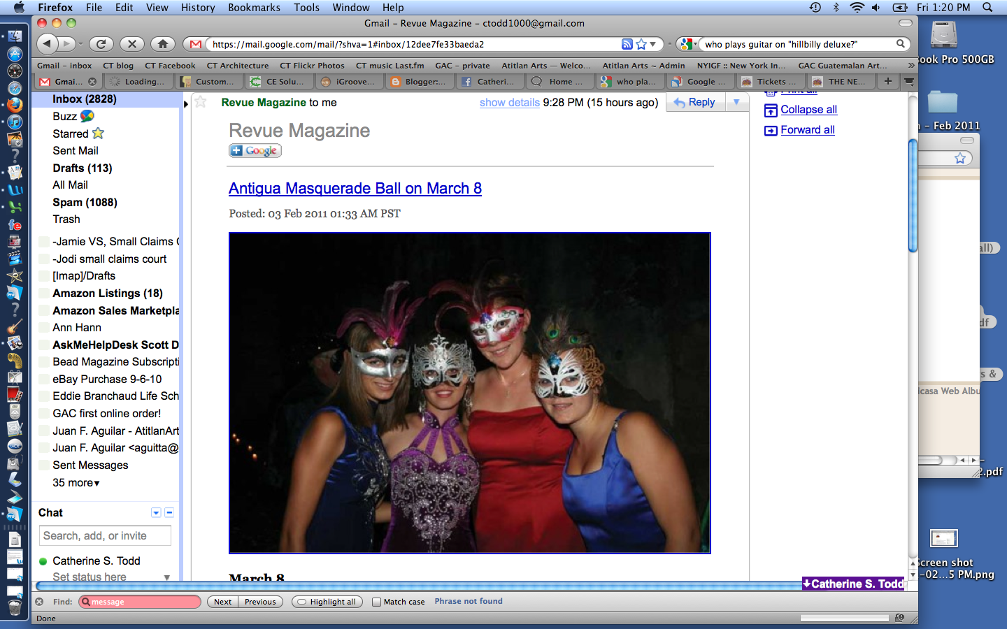1007x629 pixels.
Task: Open the screen shot PNG on desktop
Action: (943, 539)
